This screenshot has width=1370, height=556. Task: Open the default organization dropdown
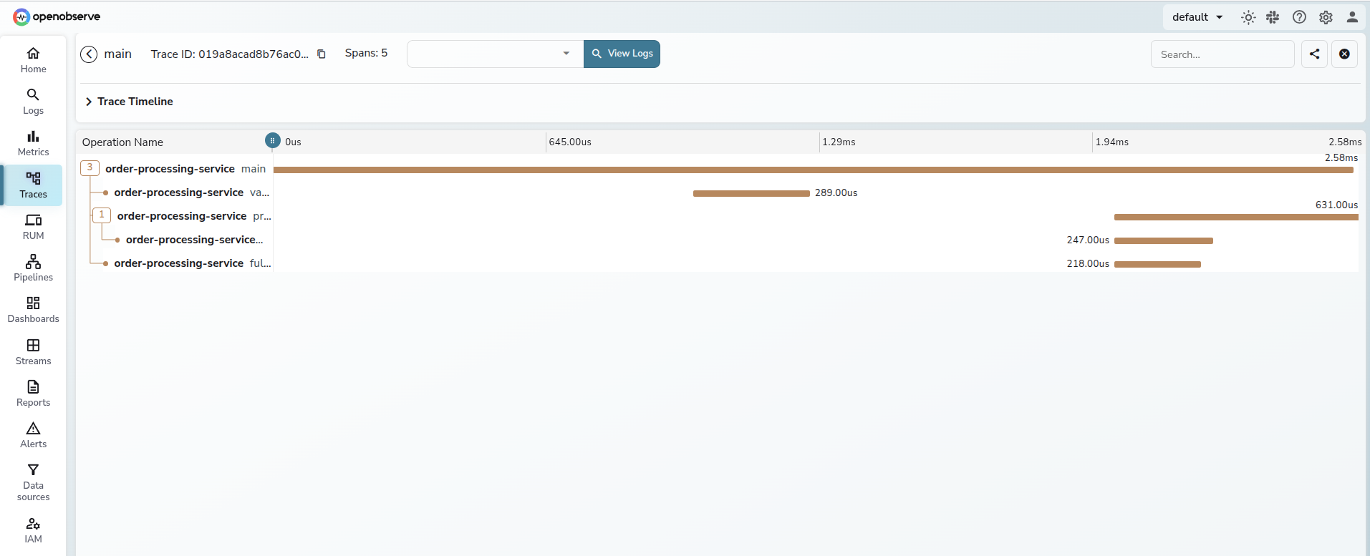point(1197,17)
